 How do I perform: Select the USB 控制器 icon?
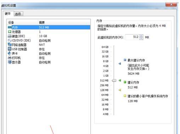tap(10, 49)
